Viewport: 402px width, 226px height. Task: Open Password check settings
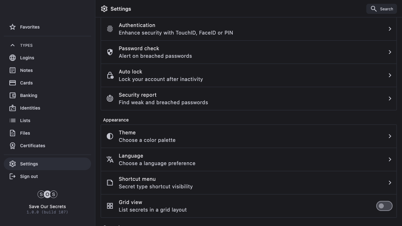[x=248, y=52]
